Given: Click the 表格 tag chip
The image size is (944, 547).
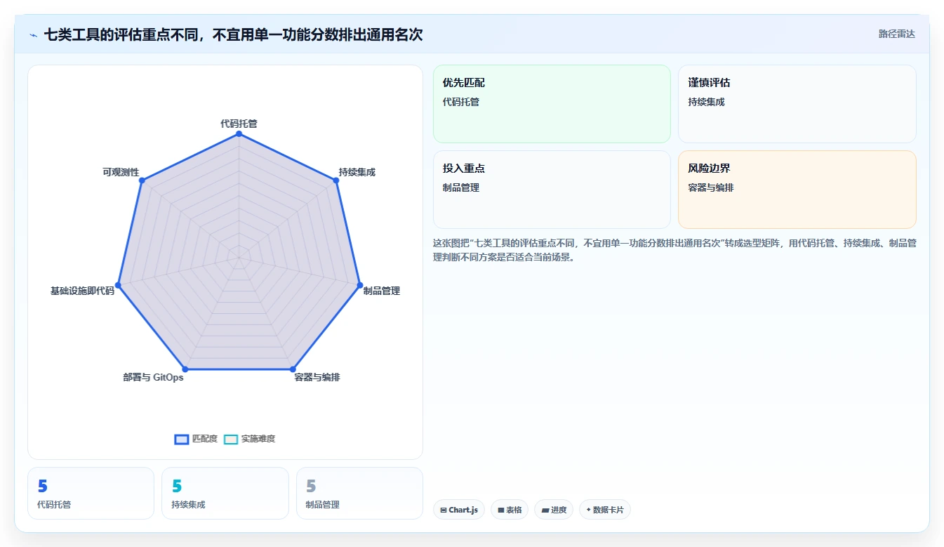Looking at the screenshot, I should click(510, 510).
